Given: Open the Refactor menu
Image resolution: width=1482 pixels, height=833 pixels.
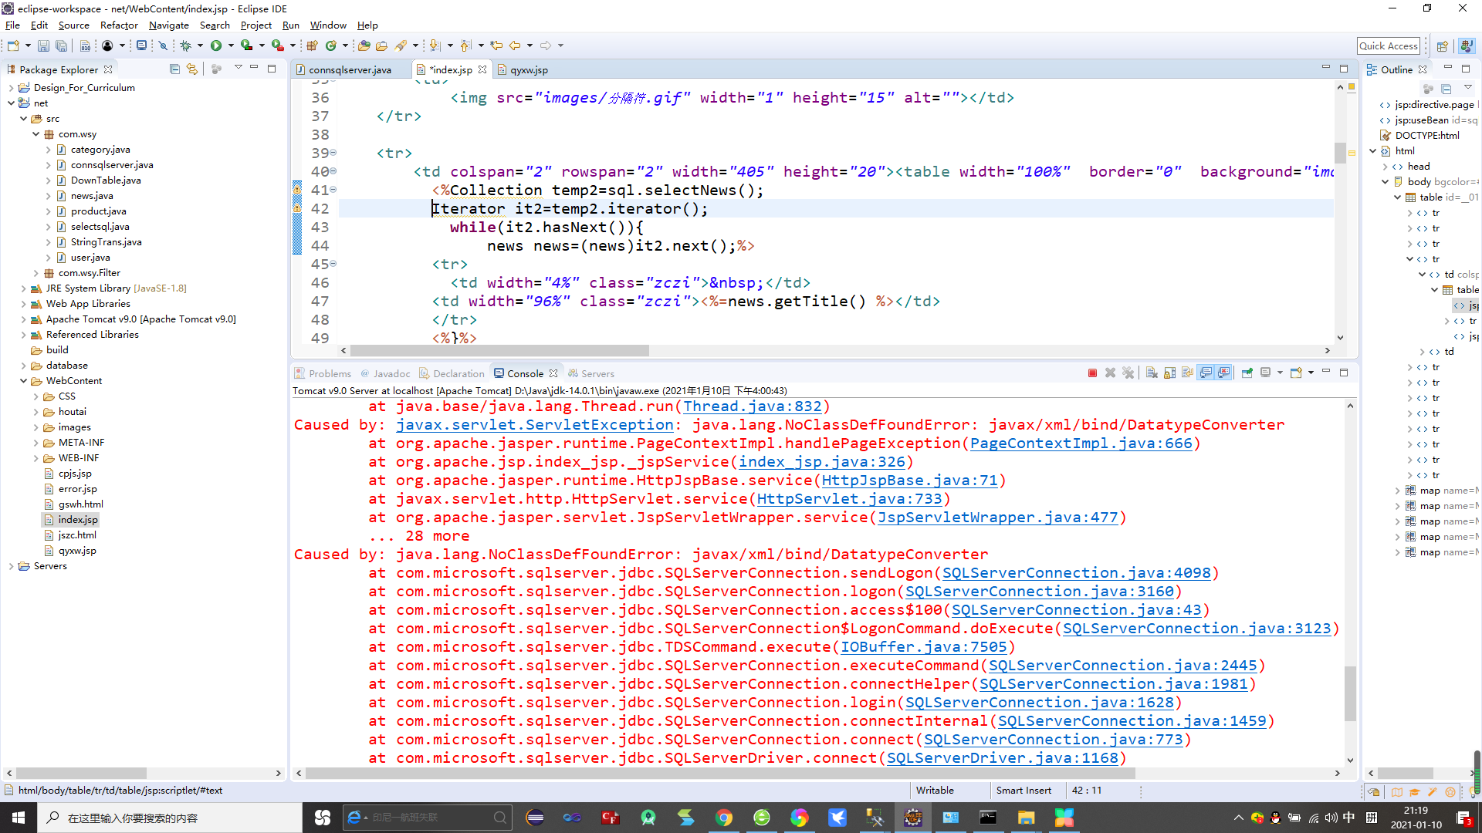Looking at the screenshot, I should tap(119, 25).
